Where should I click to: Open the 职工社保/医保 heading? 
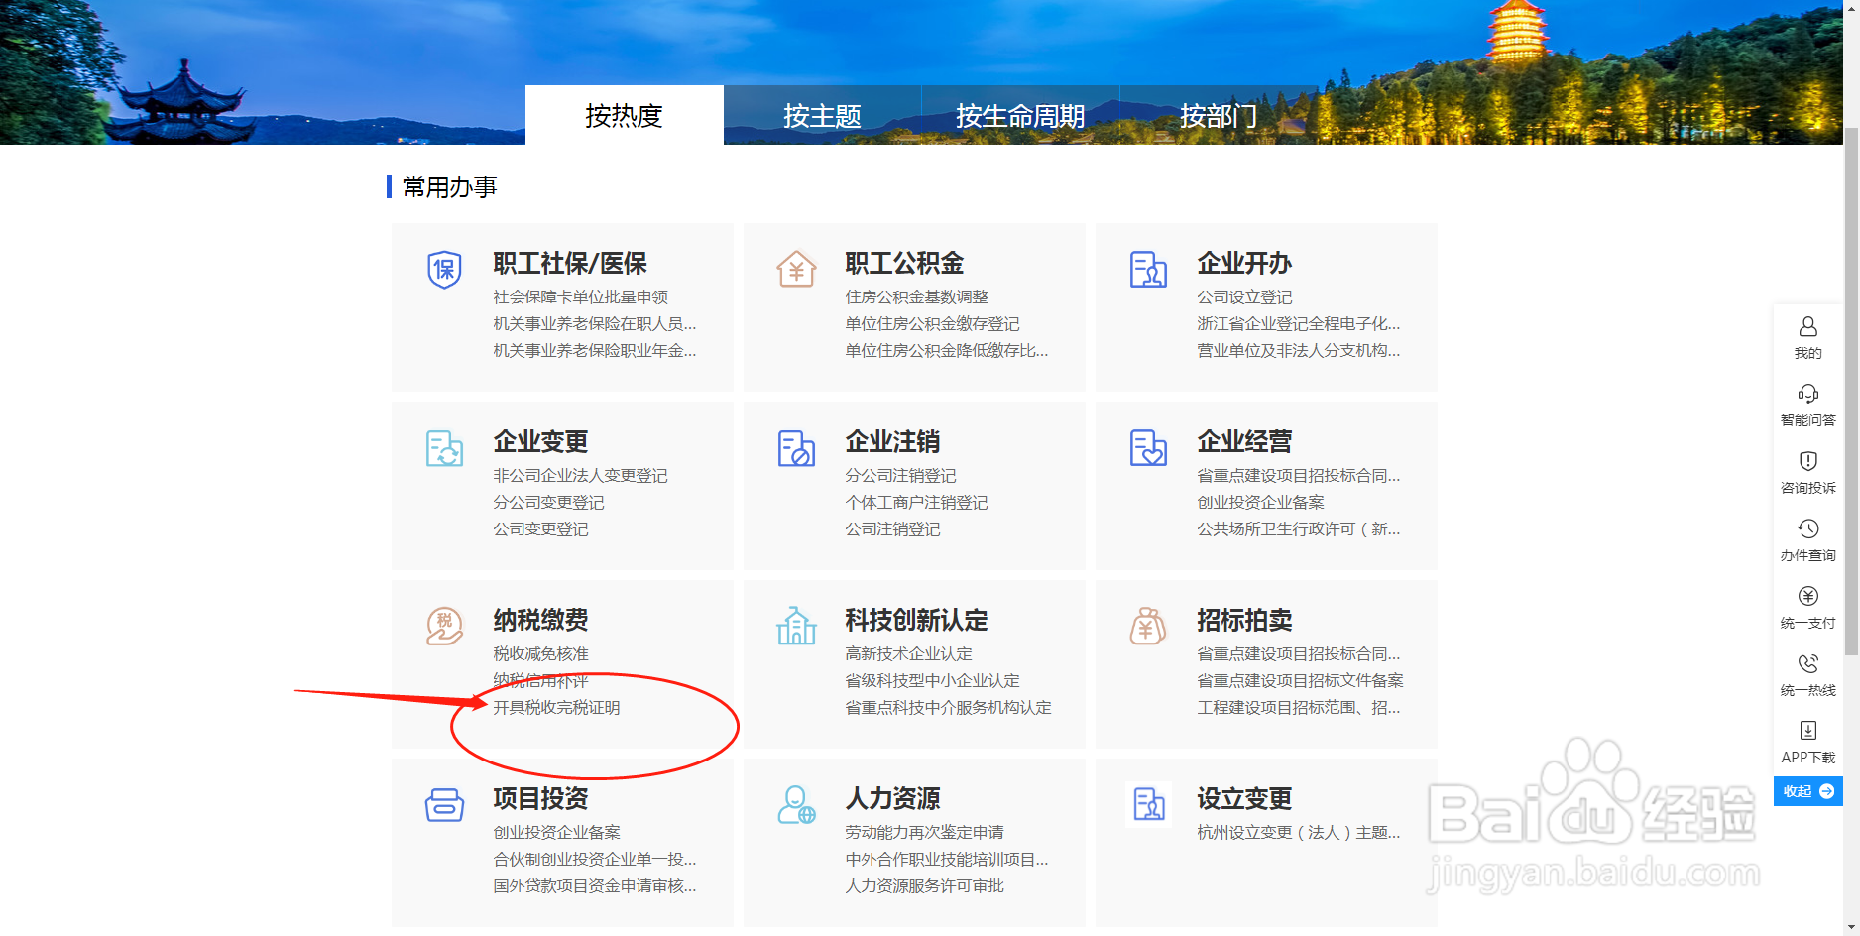coord(570,264)
